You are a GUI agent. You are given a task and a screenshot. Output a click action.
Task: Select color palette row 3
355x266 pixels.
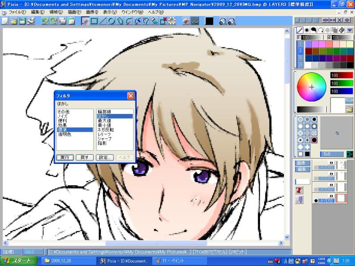coord(300,58)
